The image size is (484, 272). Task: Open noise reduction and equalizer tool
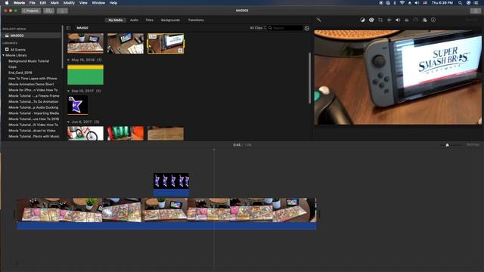[x=407, y=20]
